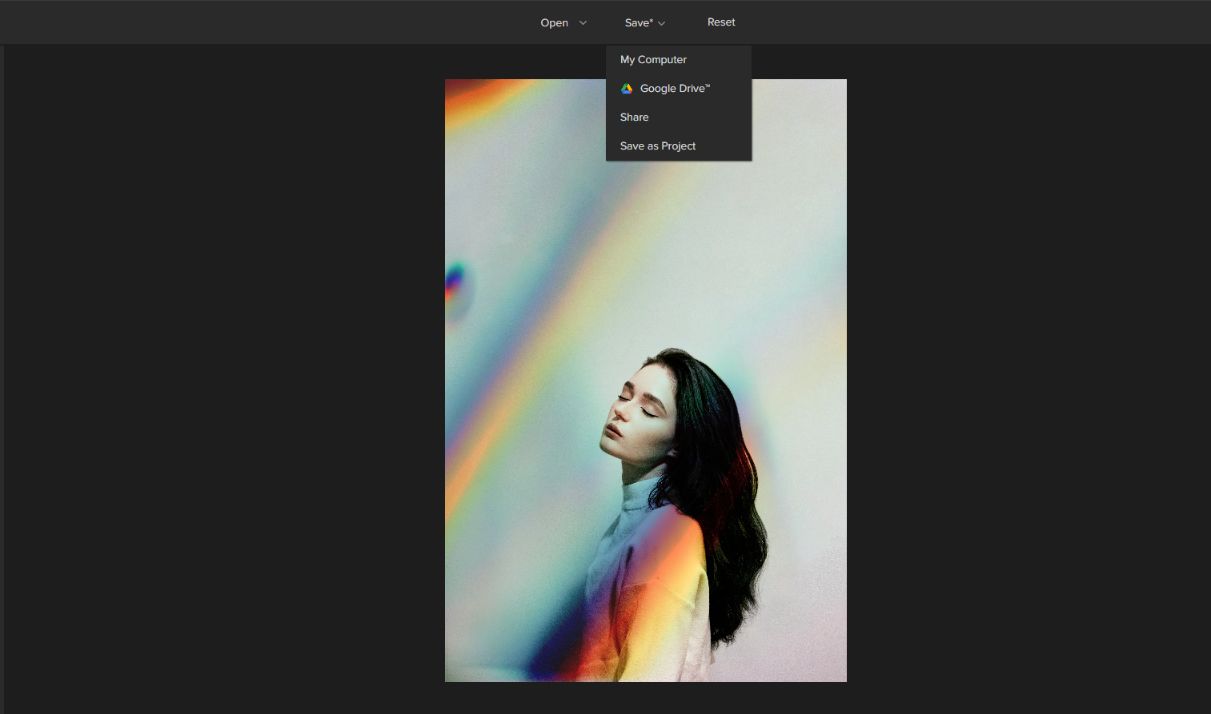Collapse the Save dropdown arrow
This screenshot has height=714, width=1211.
coord(662,24)
